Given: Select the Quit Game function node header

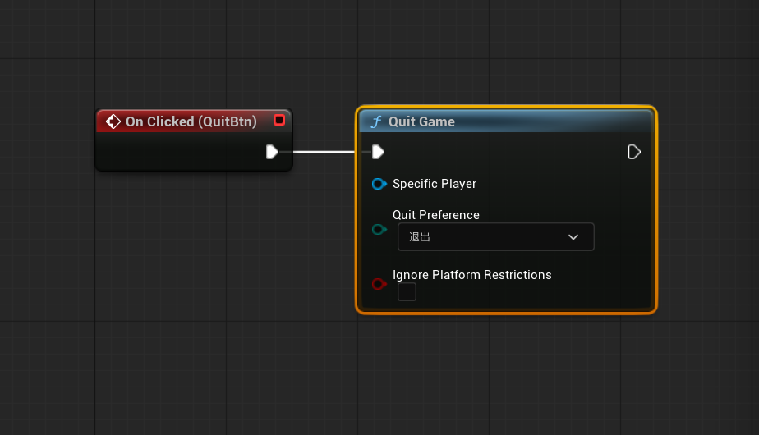Looking at the screenshot, I should [506, 121].
